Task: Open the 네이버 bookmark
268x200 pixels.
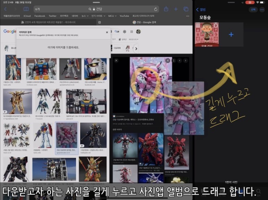Action: (x=75, y=16)
